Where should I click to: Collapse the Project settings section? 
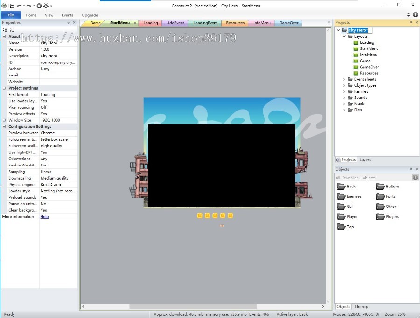[x=4, y=88]
